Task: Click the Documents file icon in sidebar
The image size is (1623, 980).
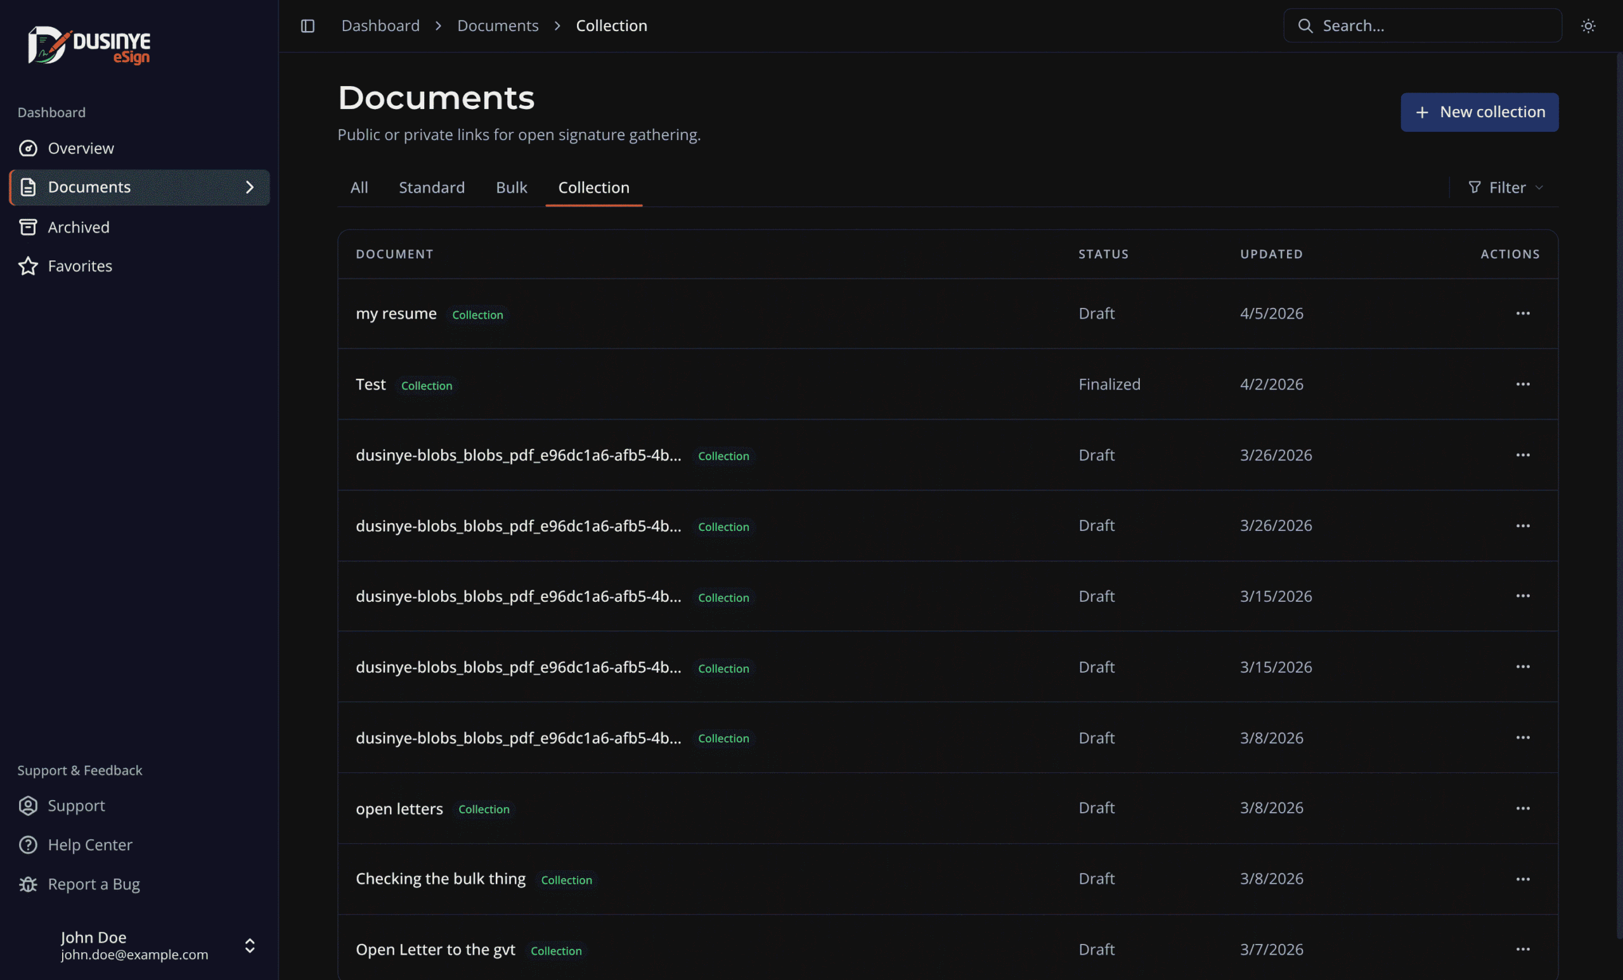Action: [x=28, y=187]
